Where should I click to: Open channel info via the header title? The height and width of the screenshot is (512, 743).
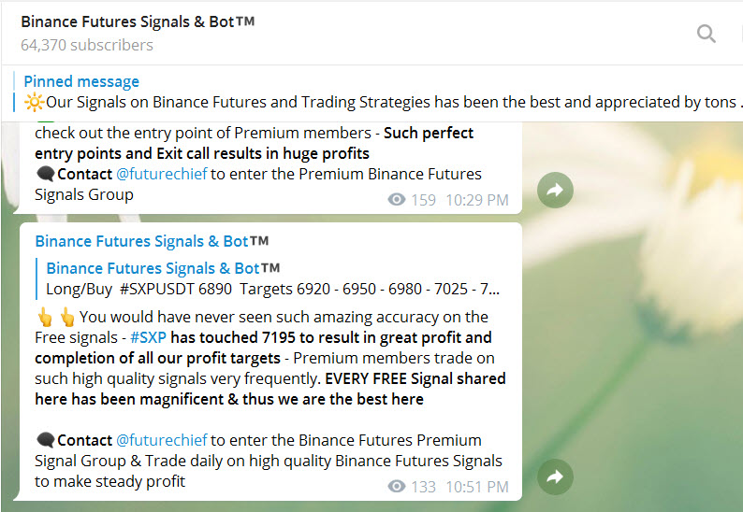click(x=138, y=21)
